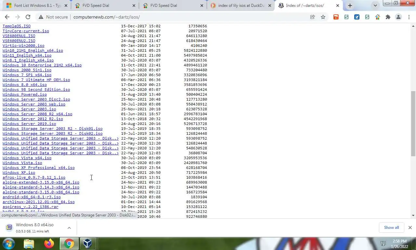
Task: Download Virtio-Win2000.iso
Action: 23,46
